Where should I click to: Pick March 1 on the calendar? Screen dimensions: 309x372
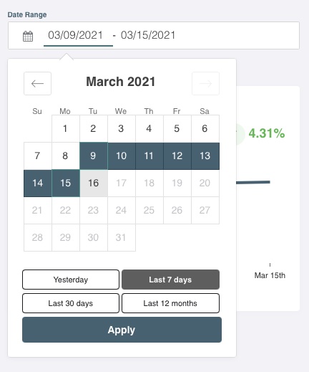(66, 129)
